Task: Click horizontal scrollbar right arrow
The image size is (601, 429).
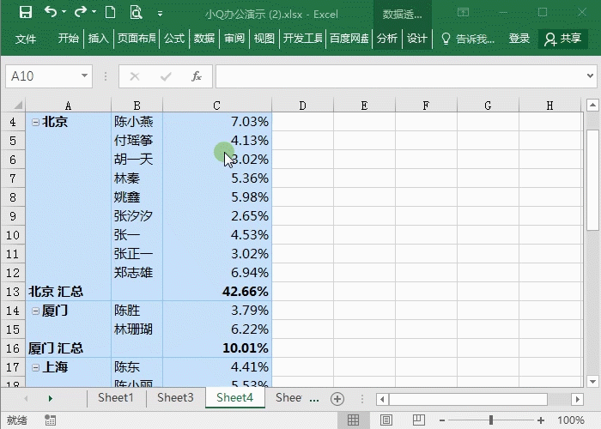Action: [x=577, y=400]
